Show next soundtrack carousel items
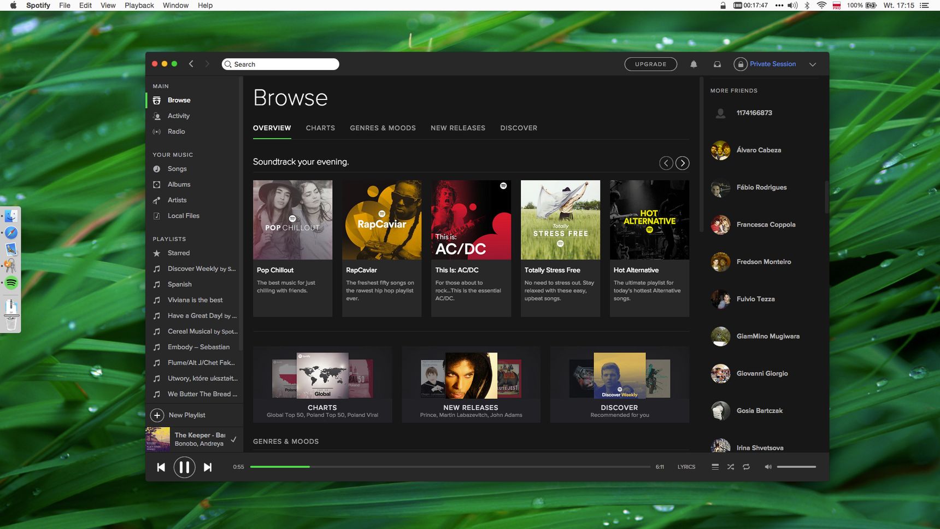The image size is (940, 529). pyautogui.click(x=683, y=163)
